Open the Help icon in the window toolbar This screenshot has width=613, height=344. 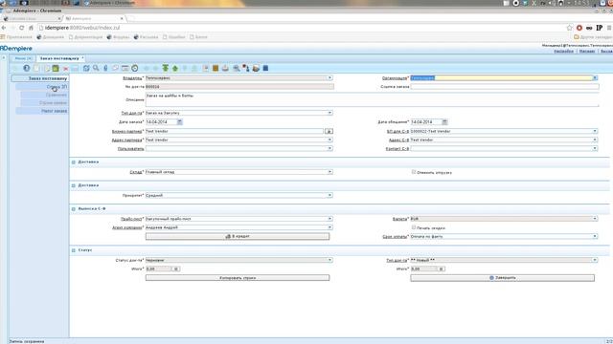coord(26,68)
